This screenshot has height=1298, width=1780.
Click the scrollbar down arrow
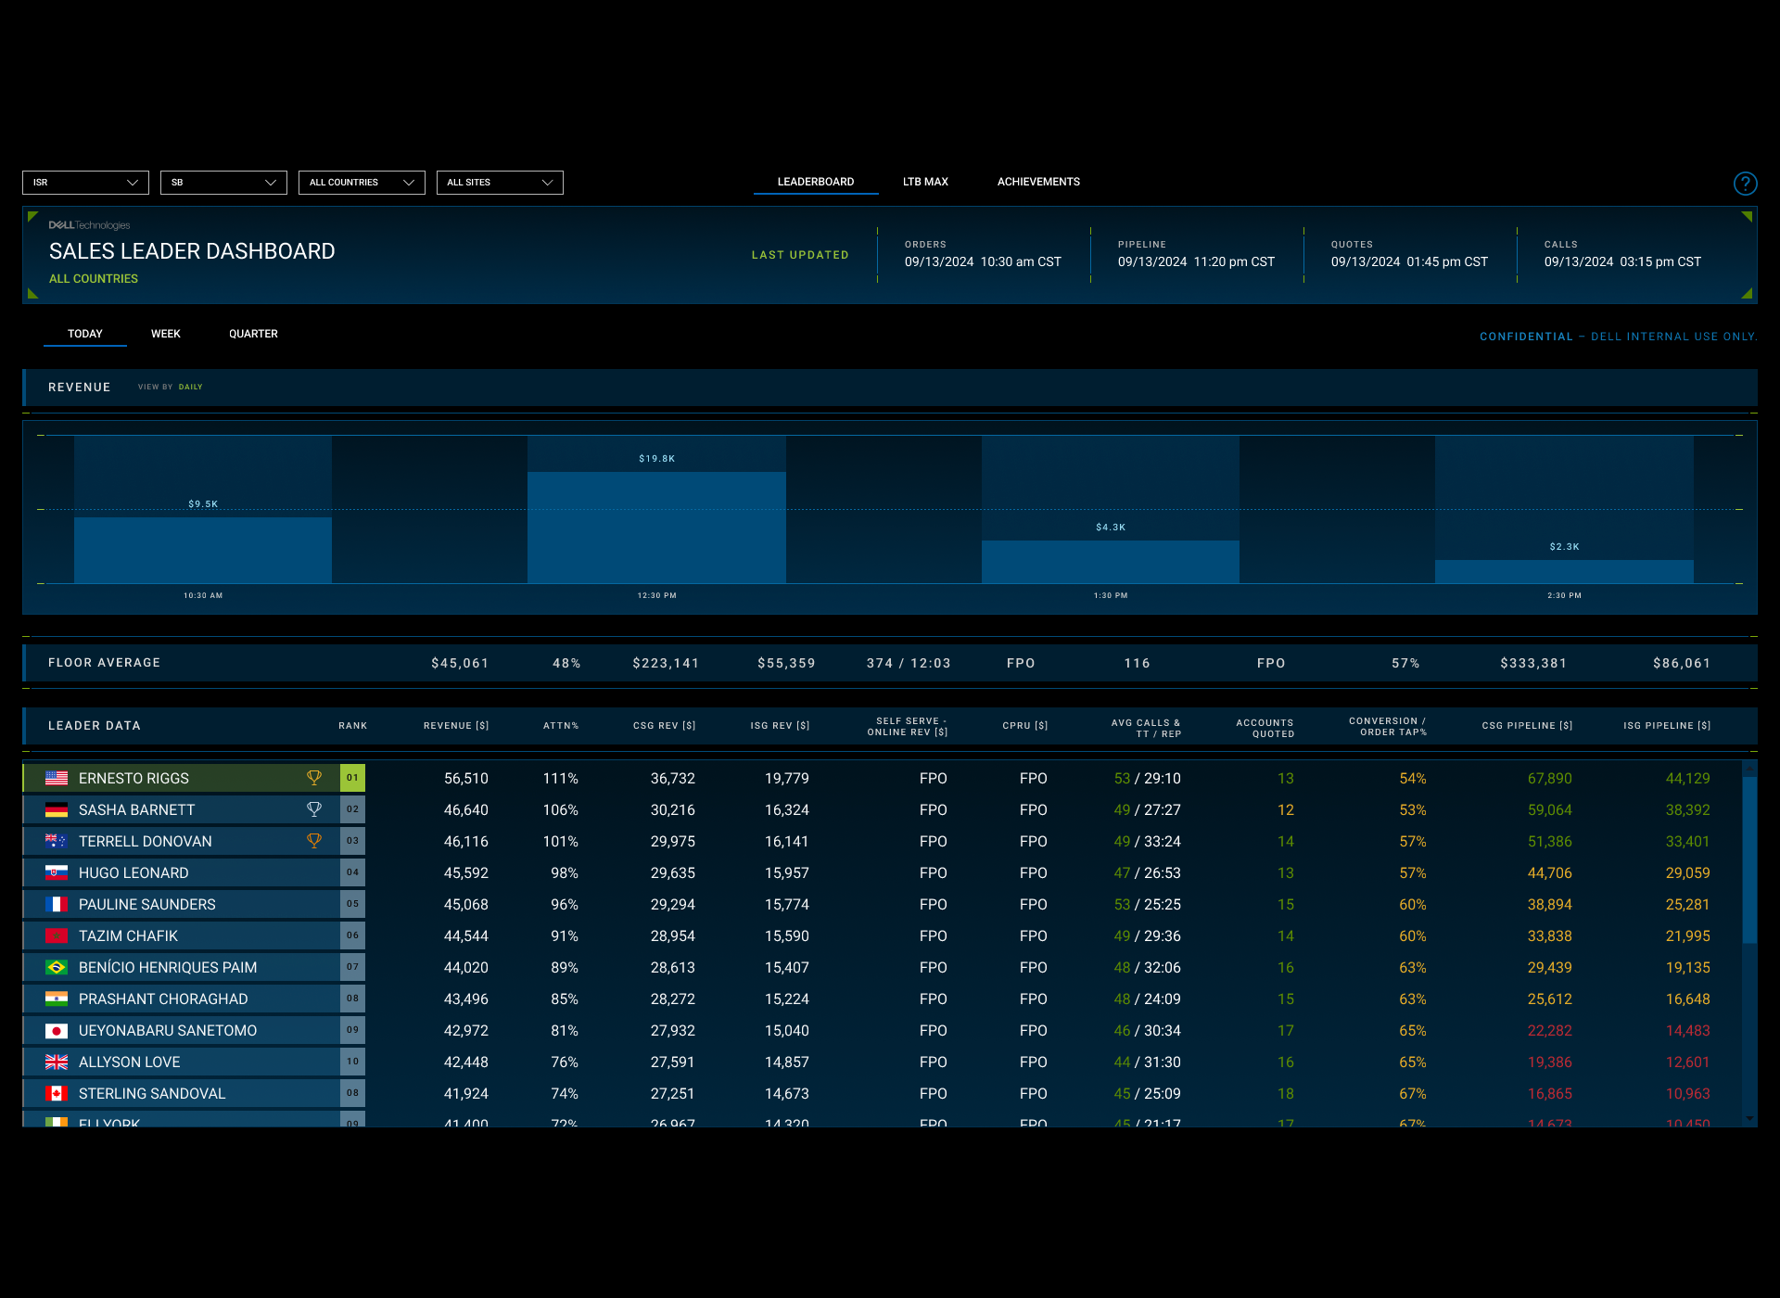[x=1749, y=1119]
